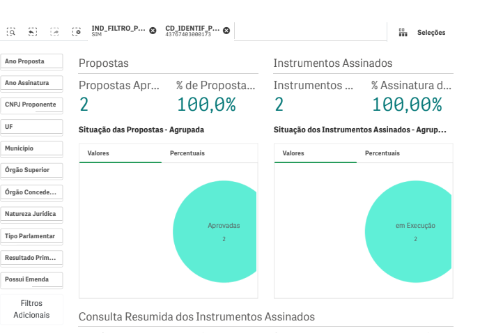The height and width of the screenshot is (333, 480).
Task: Switch to Percentuais tab in Propostas chart
Action: pos(187,153)
